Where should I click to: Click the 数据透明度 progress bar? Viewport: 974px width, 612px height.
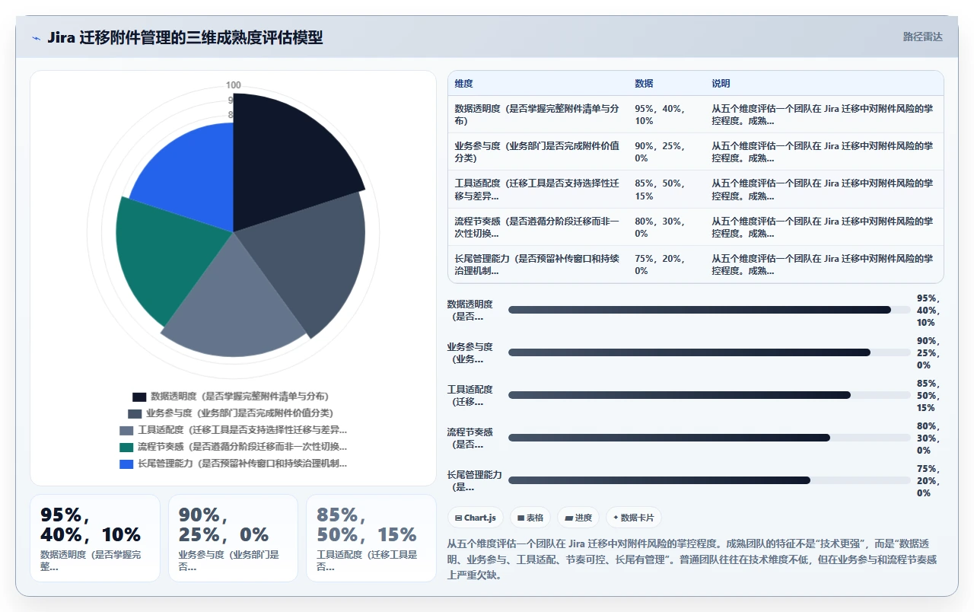click(x=709, y=310)
